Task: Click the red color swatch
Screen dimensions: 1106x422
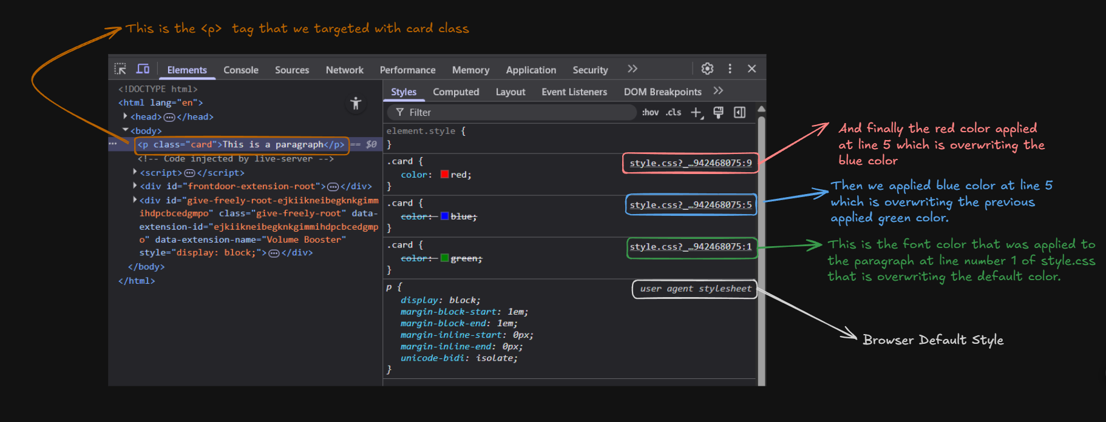Action: (x=444, y=175)
